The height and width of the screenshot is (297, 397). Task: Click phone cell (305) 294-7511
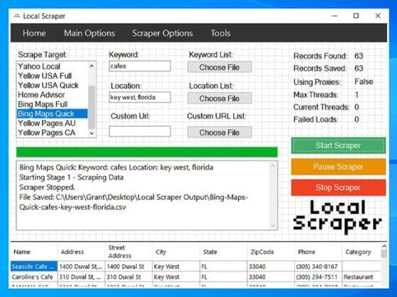(x=318, y=276)
